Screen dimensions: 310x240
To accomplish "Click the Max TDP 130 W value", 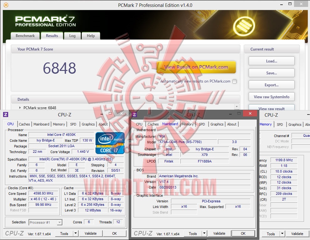I will pos(87,140).
